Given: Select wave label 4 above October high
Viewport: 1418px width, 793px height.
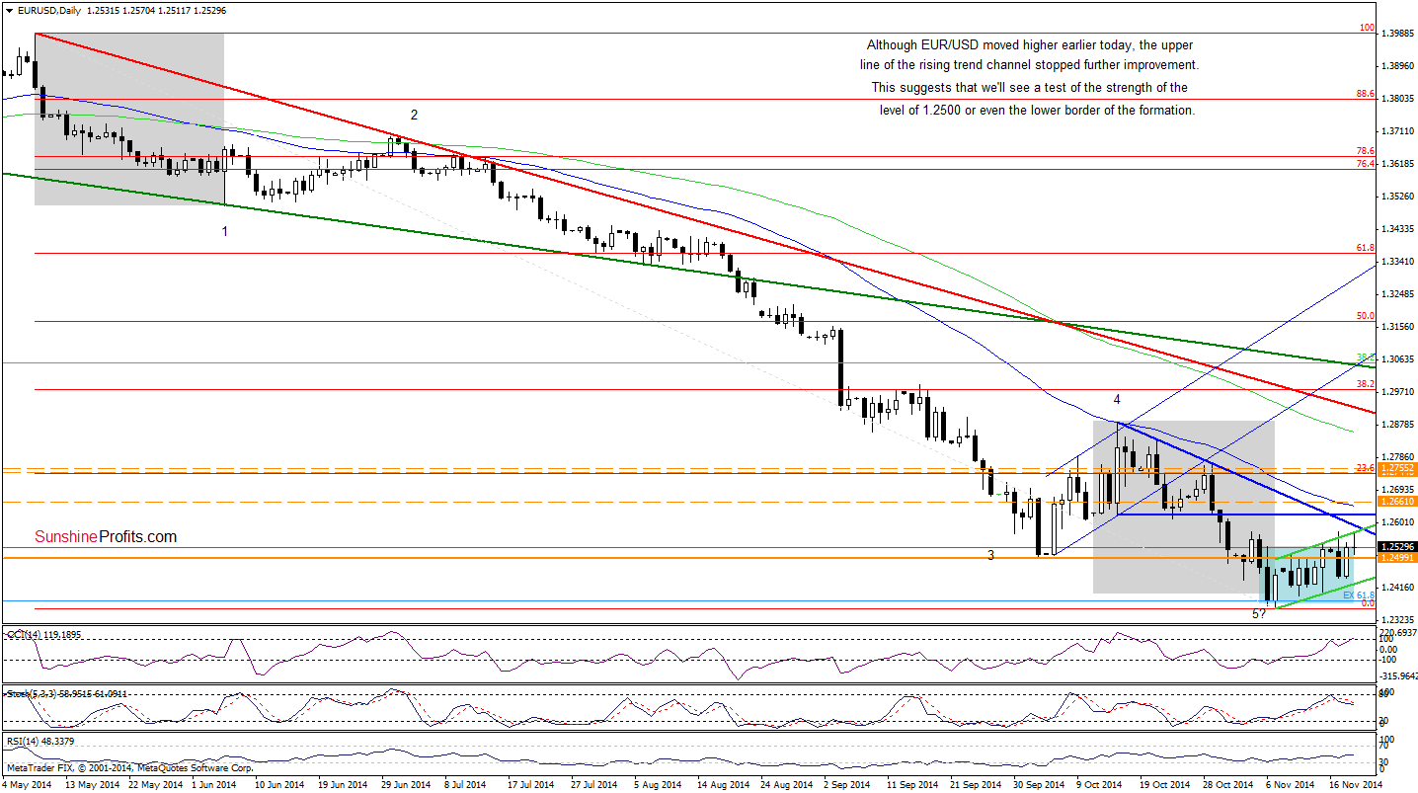Looking at the screenshot, I should (1117, 400).
